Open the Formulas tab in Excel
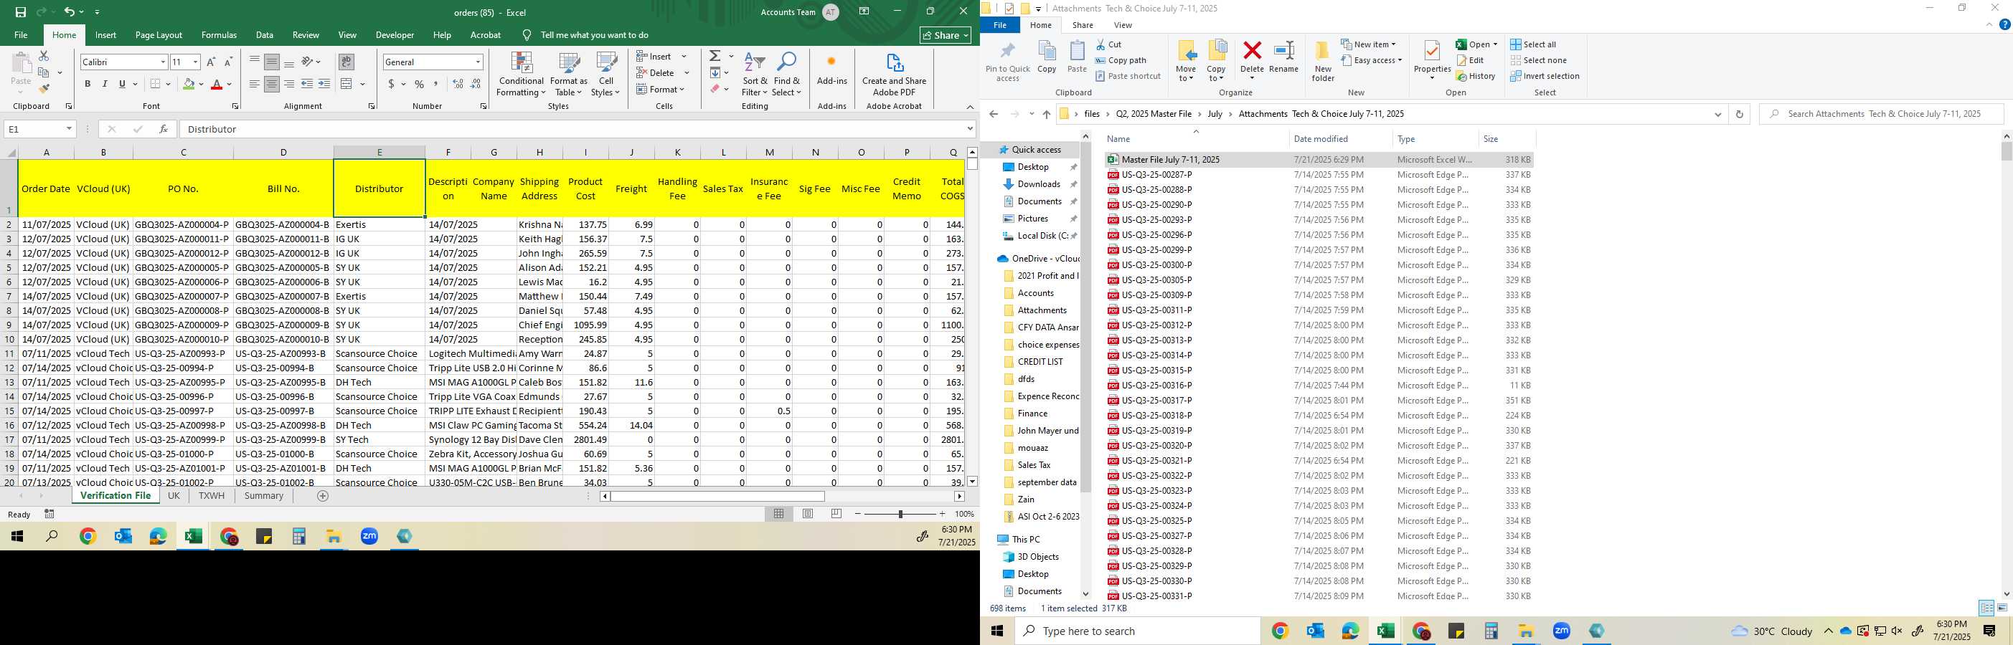 [x=219, y=35]
